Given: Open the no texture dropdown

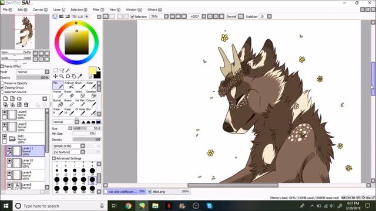Looking at the screenshot, I should coord(69,152).
